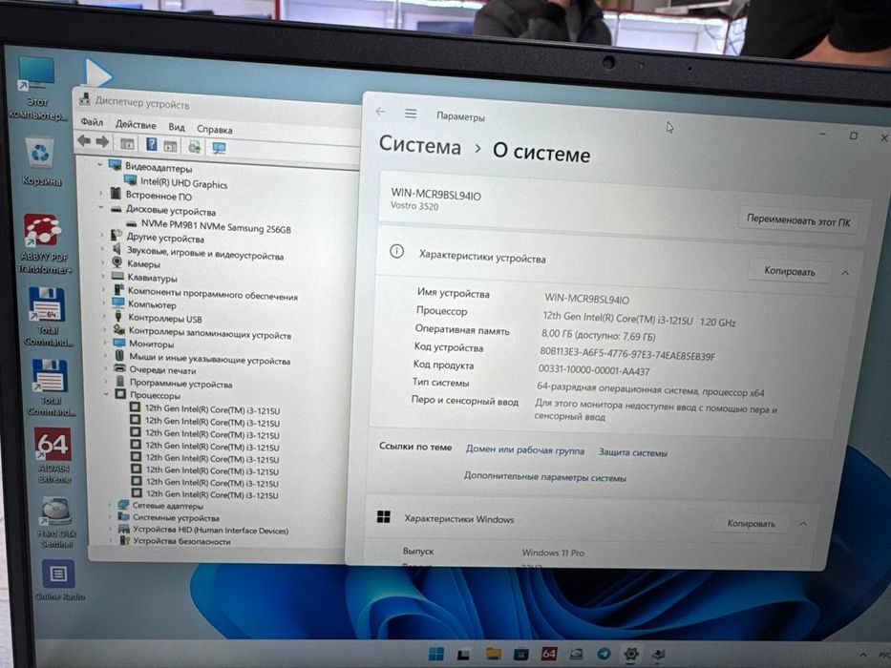Click Back arrow in Device Manager toolbar
Viewport: 891px width, 668px height.
[84, 140]
